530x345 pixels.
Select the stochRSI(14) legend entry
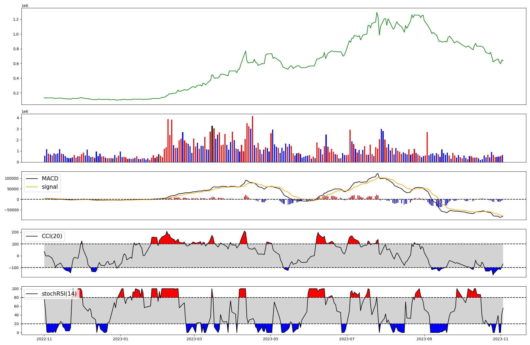pos(59,294)
